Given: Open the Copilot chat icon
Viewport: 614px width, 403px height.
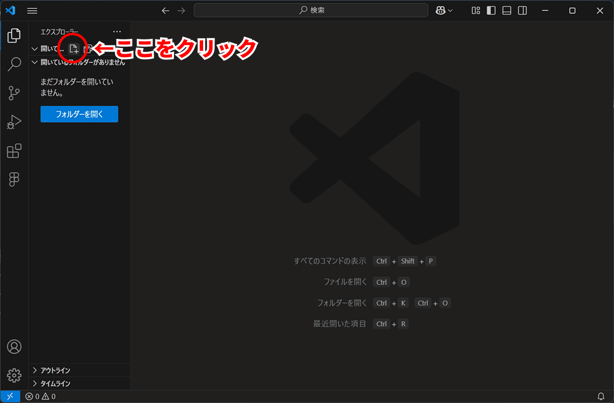Looking at the screenshot, I should 440,10.
